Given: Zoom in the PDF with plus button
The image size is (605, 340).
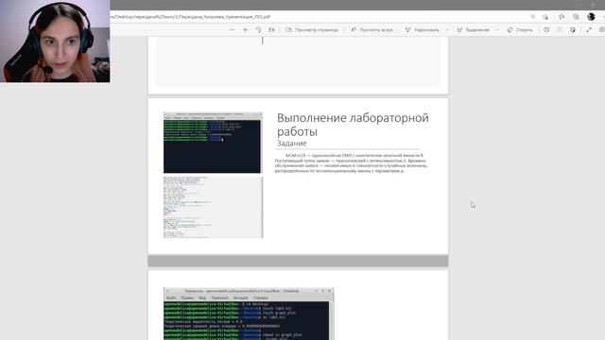Looking at the screenshot, I should point(245,29).
